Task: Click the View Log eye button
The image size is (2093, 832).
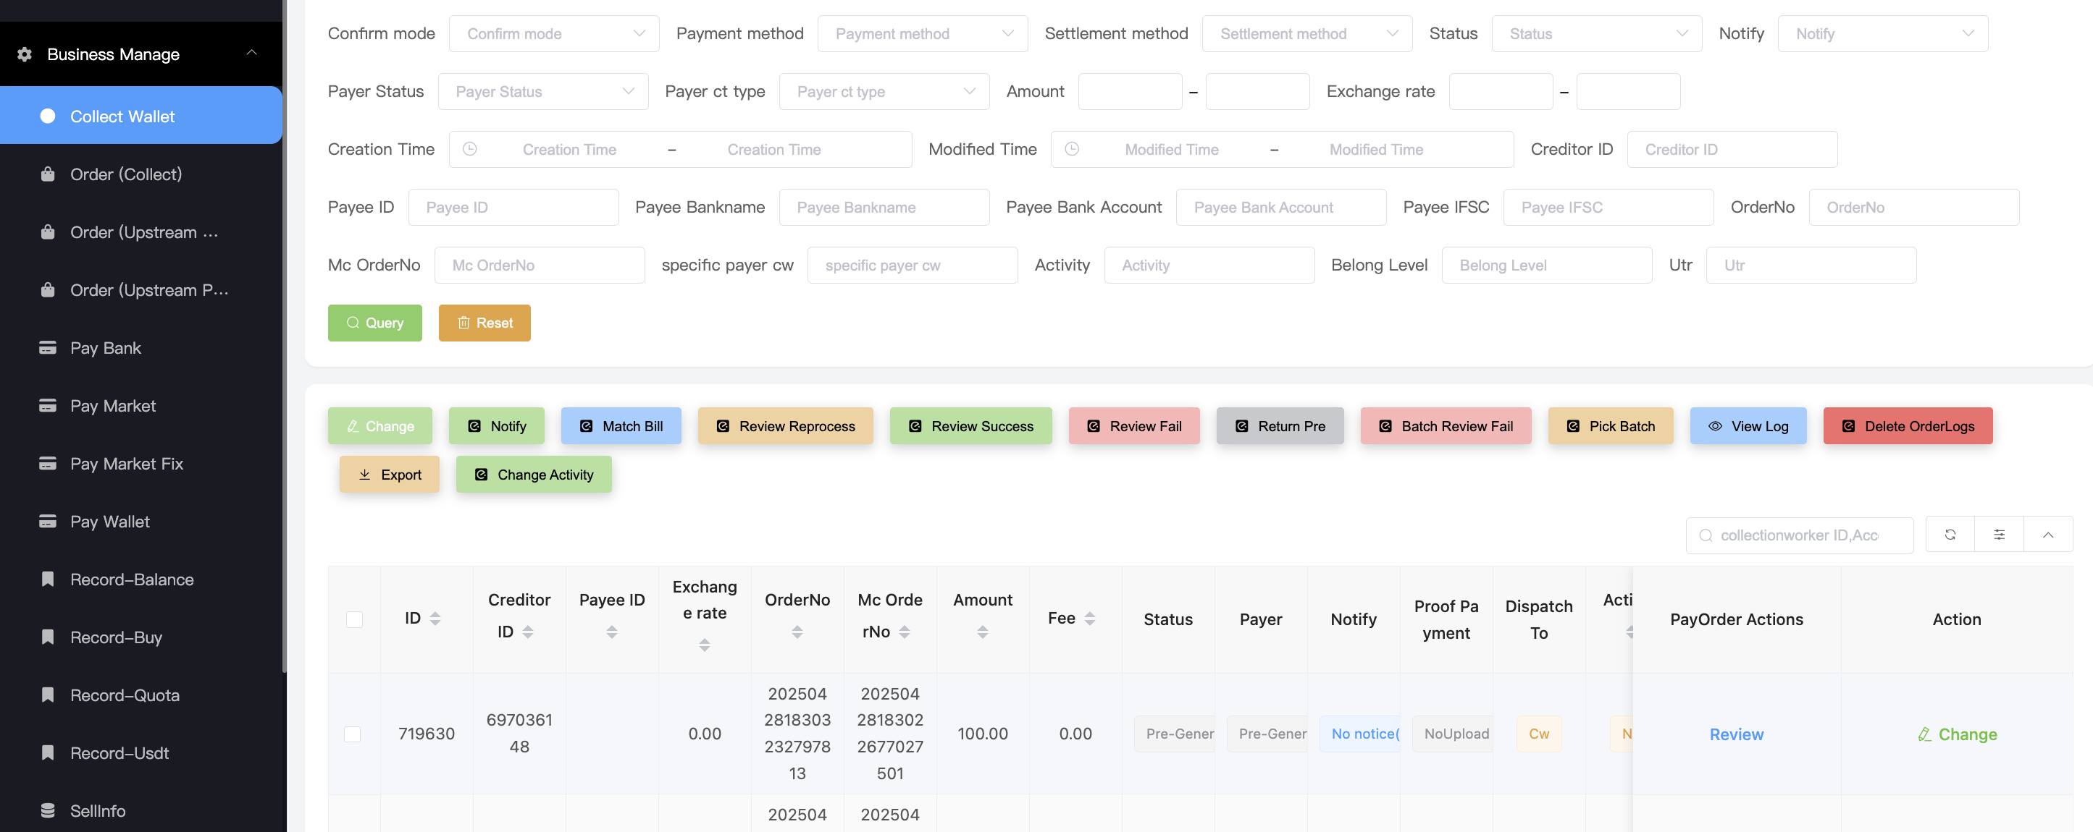Action: click(1748, 426)
